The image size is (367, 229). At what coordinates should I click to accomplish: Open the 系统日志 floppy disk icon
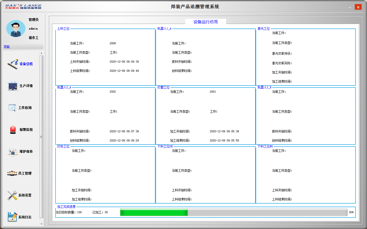click(x=12, y=217)
